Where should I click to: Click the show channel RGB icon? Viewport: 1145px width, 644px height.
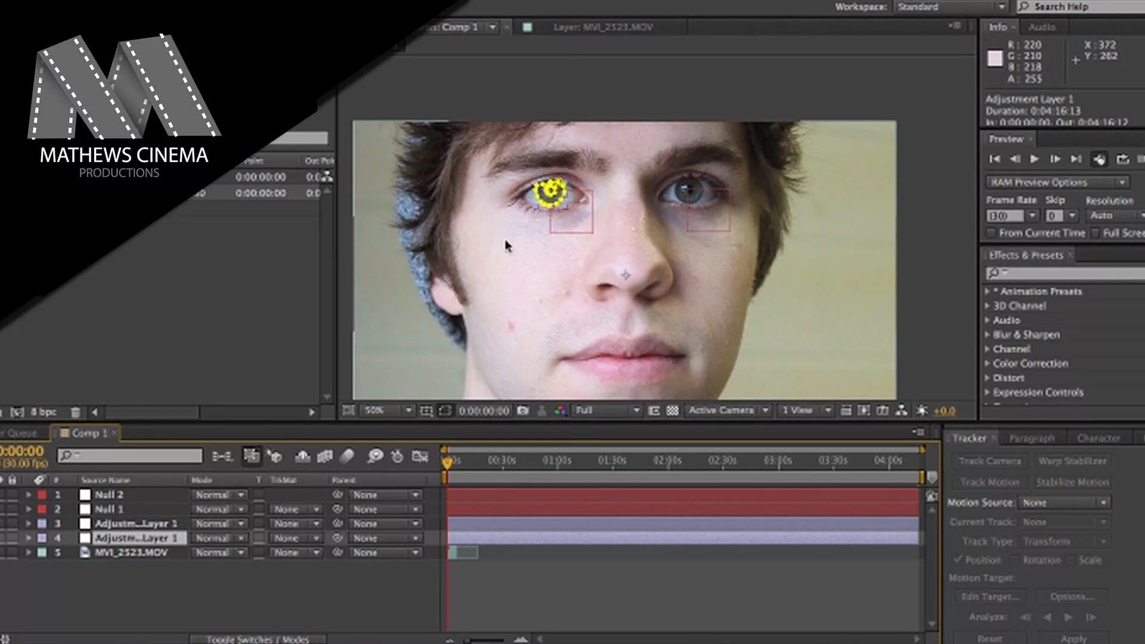click(560, 411)
